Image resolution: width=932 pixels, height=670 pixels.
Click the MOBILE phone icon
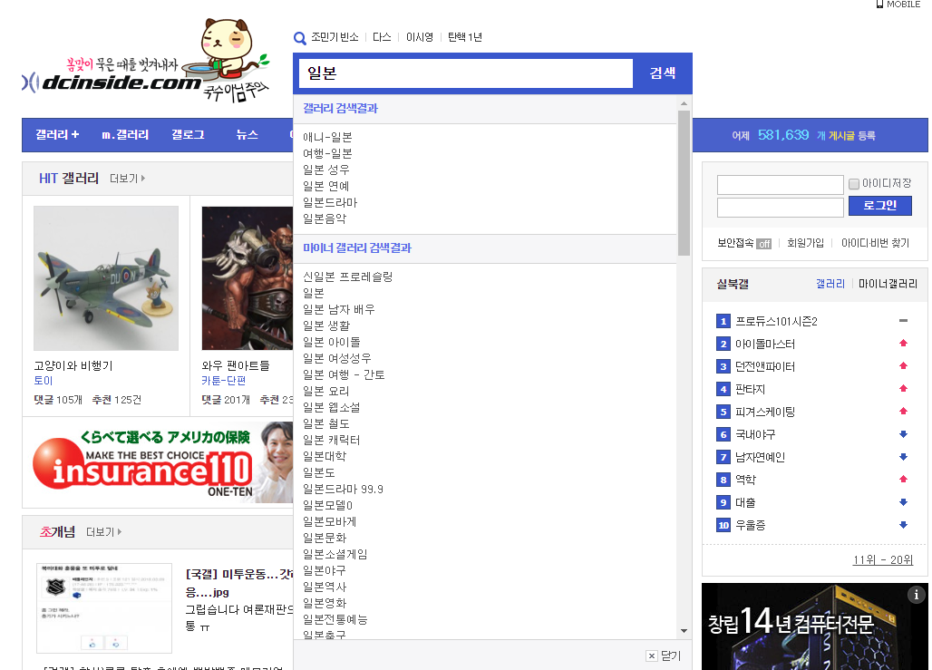point(879,5)
